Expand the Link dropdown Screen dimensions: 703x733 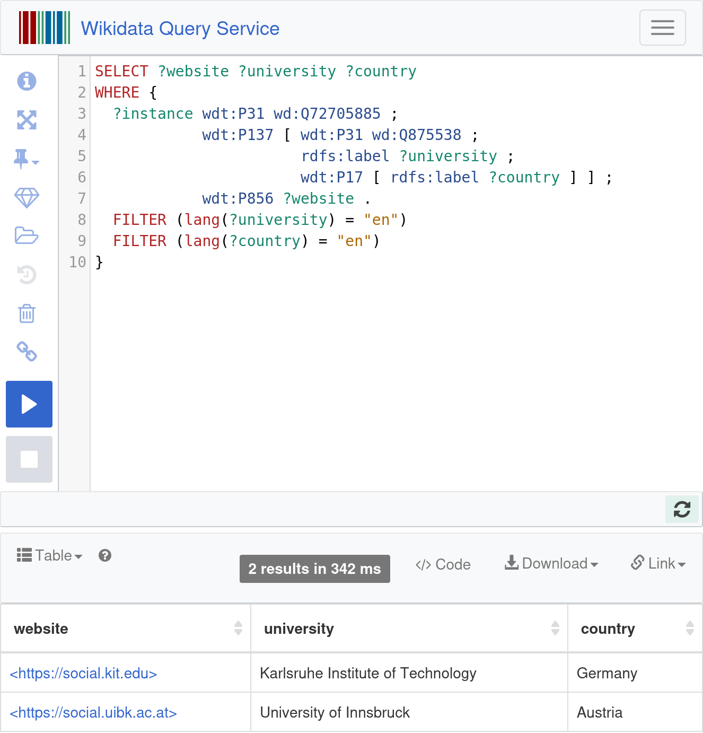click(658, 564)
